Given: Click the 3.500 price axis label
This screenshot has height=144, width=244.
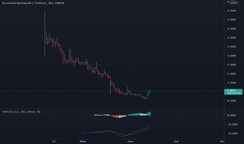Looking at the screenshot, I should pyautogui.click(x=231, y=47).
